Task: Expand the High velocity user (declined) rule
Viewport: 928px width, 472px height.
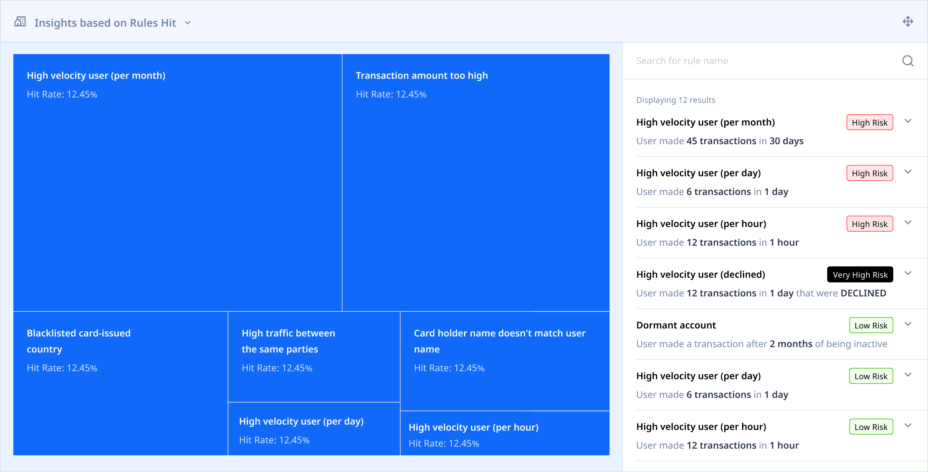Action: (908, 273)
